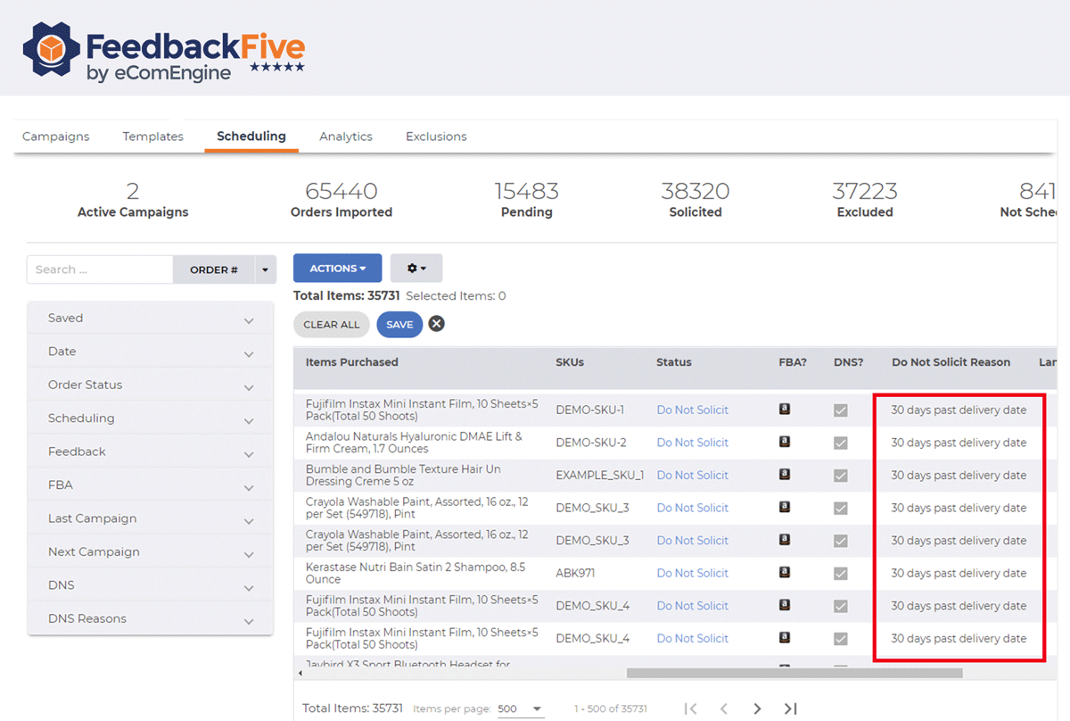Image resolution: width=1070 pixels, height=721 pixels.
Task: Click Amazon icon for ABK971 row
Action: [785, 573]
